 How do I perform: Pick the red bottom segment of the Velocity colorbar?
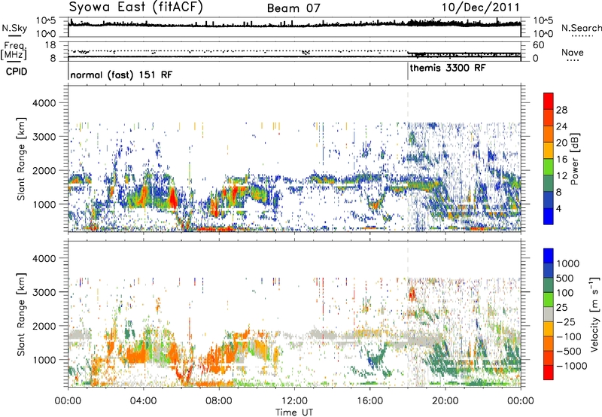click(x=549, y=373)
